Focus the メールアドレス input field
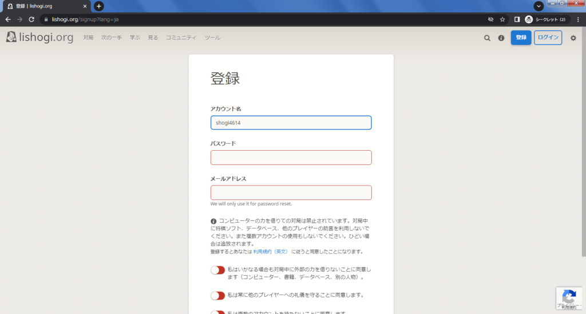Viewport: 586px width, 314px height. 291,192
